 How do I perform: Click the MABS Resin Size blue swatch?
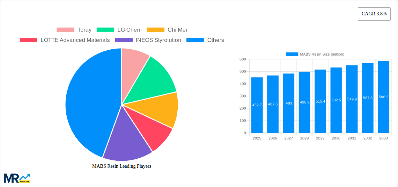[x=292, y=54]
